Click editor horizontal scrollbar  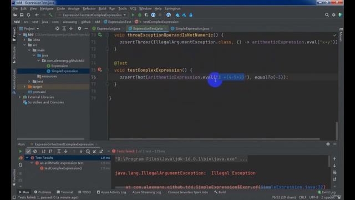tap(215, 139)
